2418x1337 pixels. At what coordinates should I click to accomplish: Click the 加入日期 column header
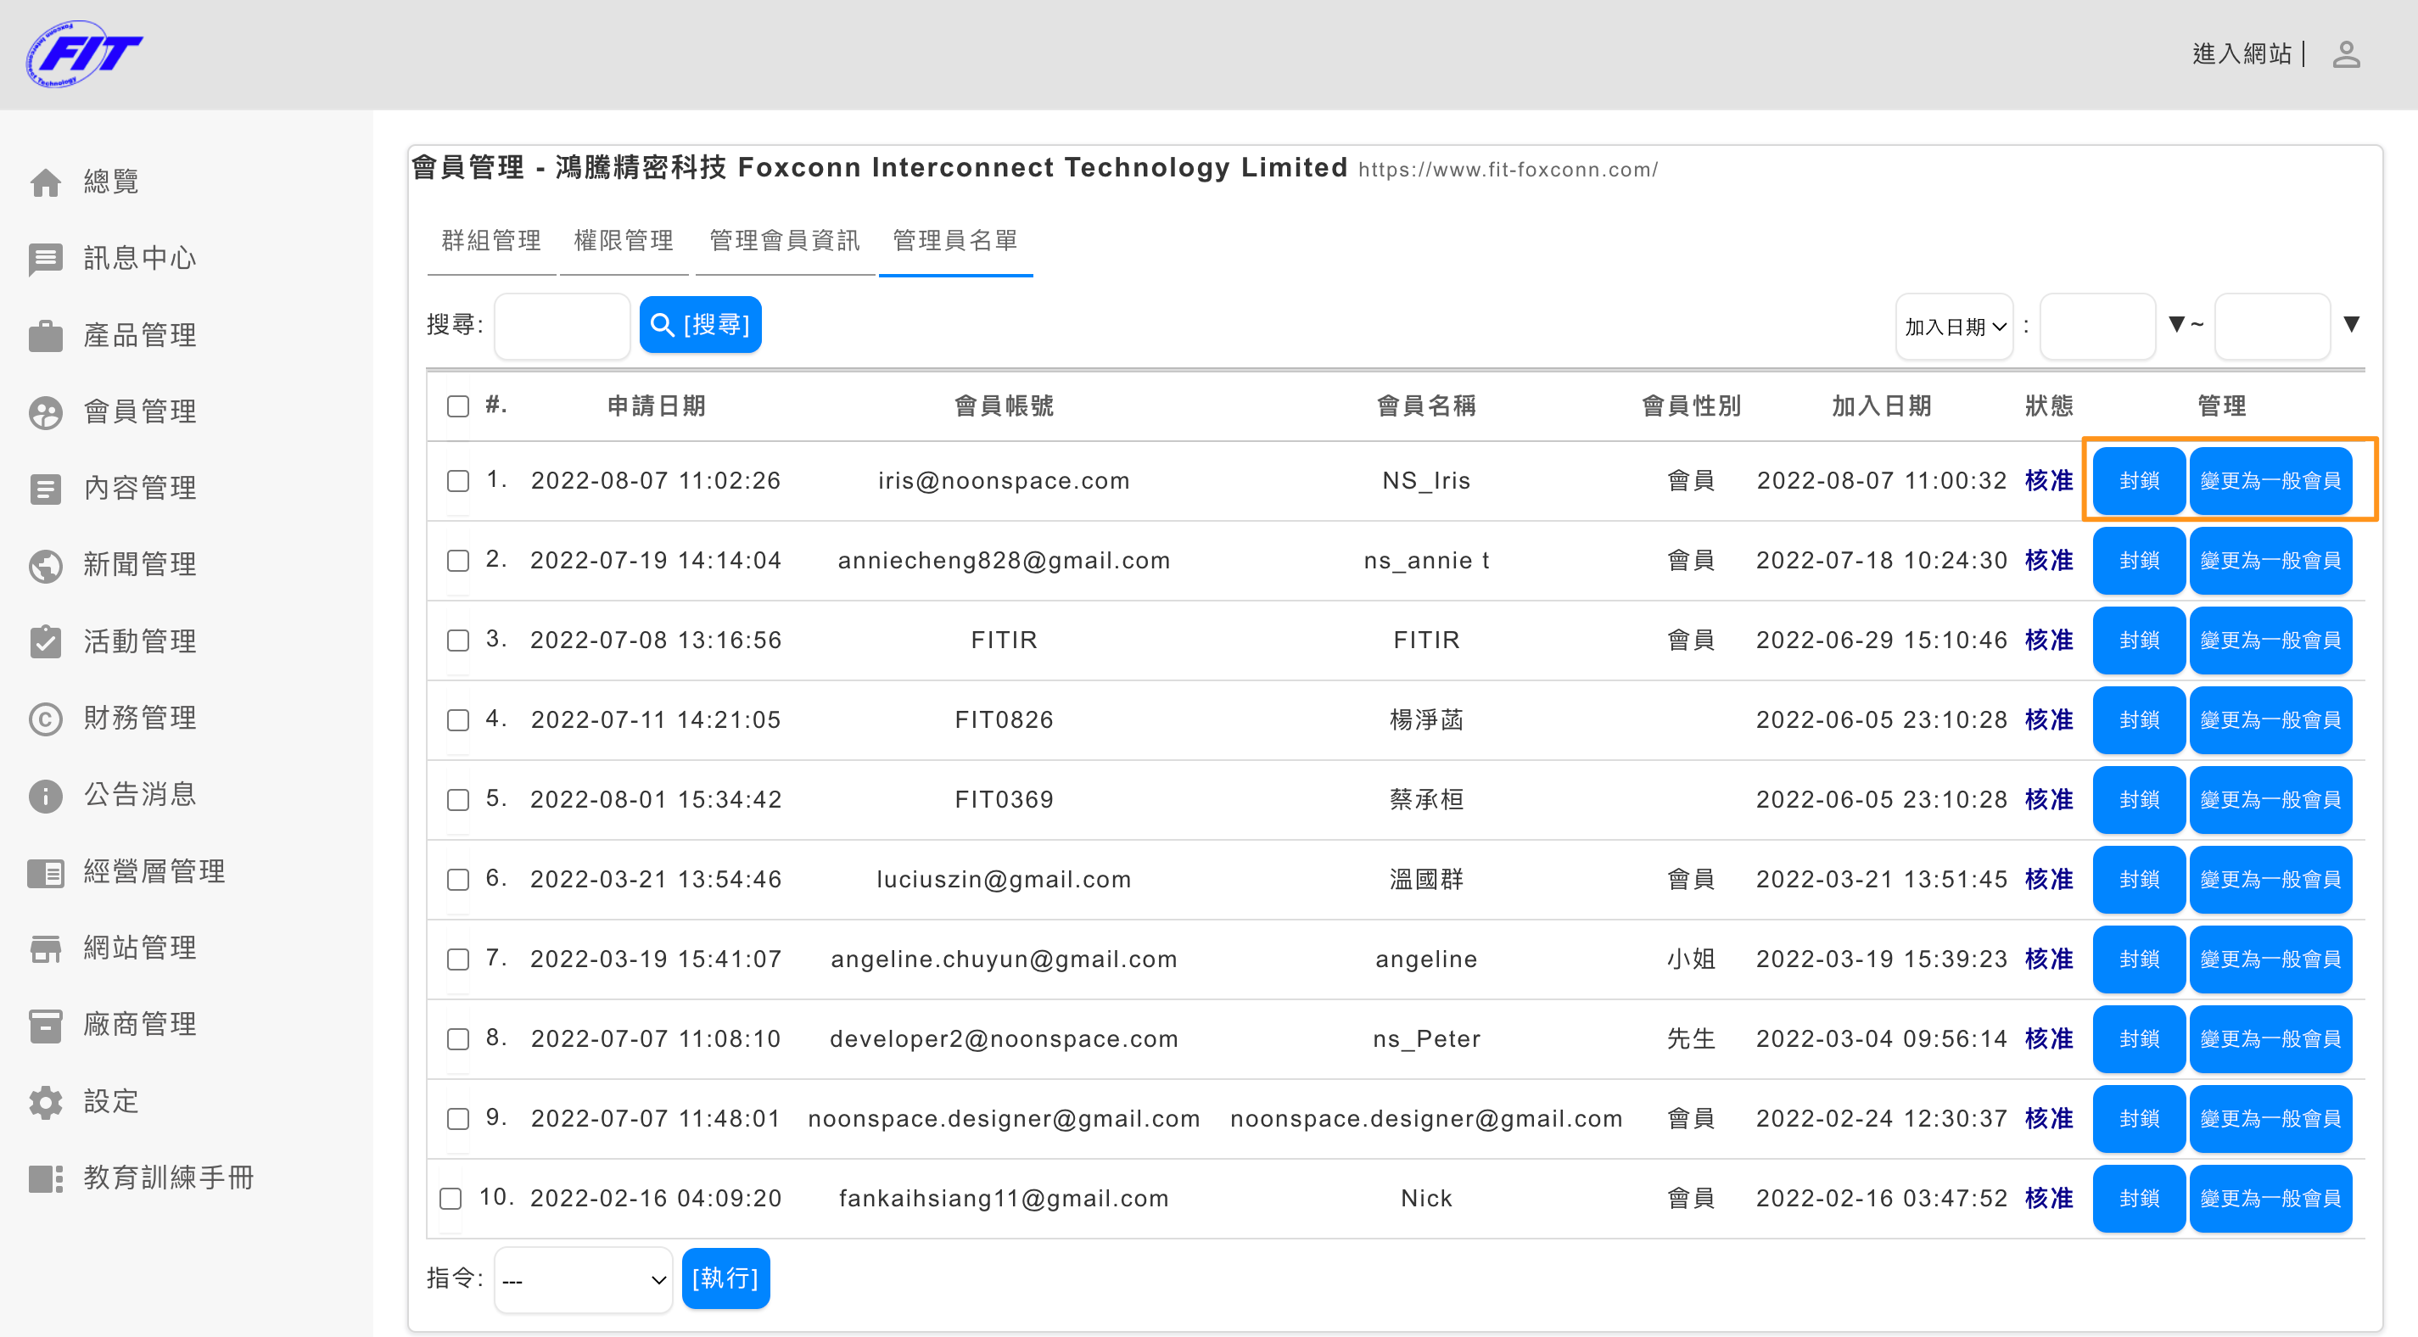point(1881,406)
